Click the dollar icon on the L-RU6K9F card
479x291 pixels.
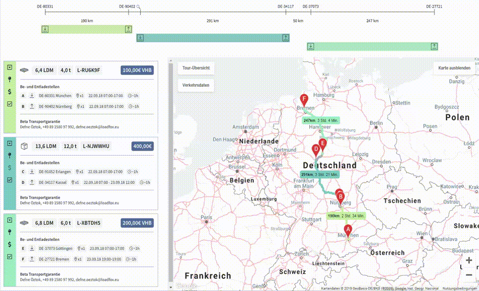click(x=10, y=92)
